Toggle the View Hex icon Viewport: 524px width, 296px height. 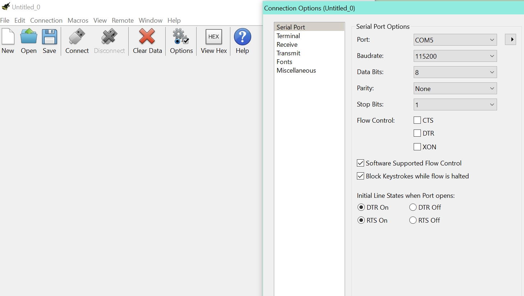point(213,37)
